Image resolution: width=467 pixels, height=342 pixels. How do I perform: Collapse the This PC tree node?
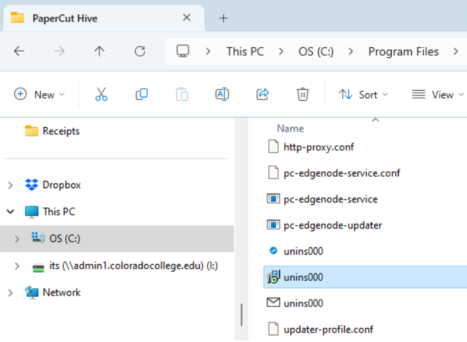(11, 212)
